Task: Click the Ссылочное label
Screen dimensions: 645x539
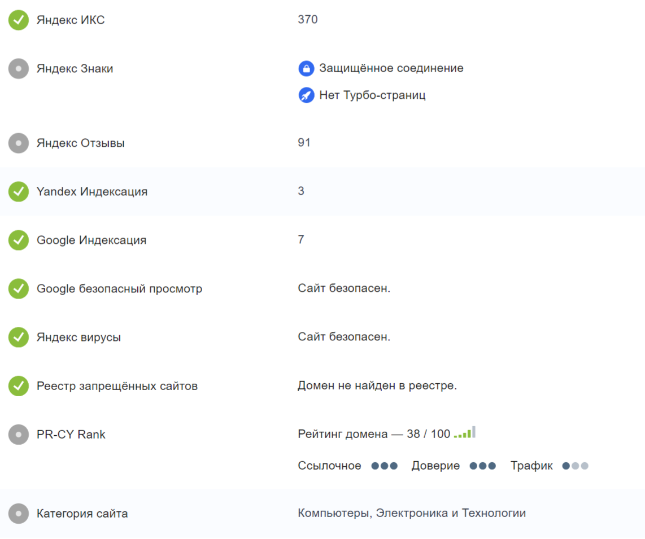Action: click(329, 466)
